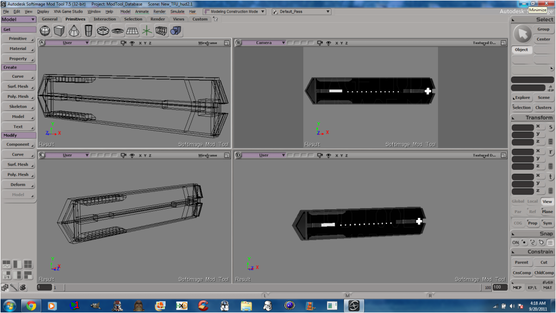Open file explorer folder in taskbar

click(x=246, y=305)
